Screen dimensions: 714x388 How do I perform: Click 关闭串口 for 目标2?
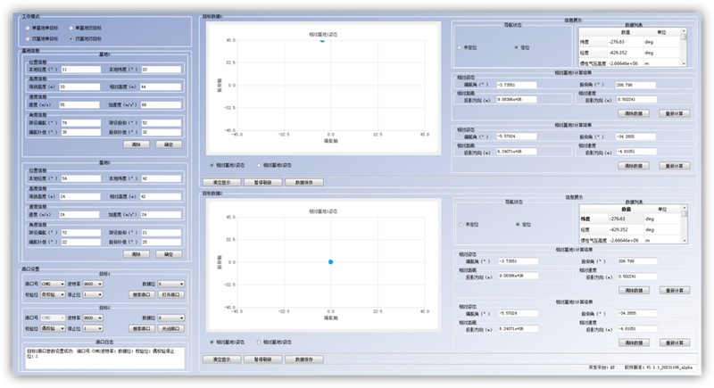point(171,328)
